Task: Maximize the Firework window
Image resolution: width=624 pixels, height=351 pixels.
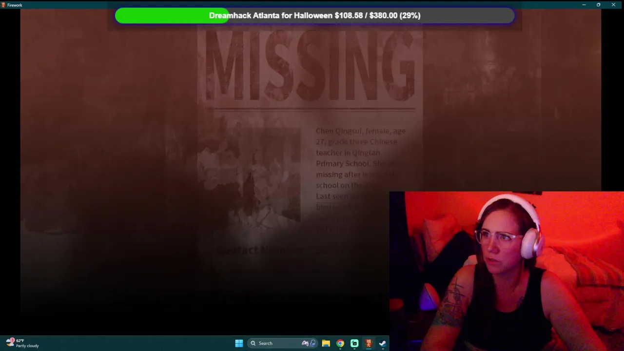Action: pos(598,5)
